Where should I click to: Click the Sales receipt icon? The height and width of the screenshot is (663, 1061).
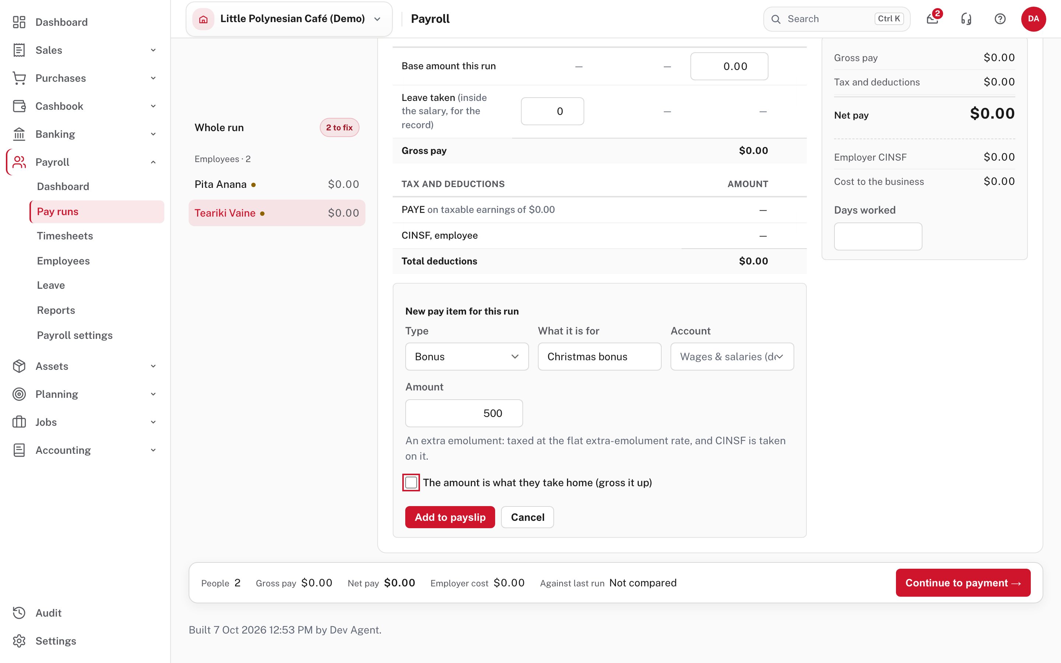(x=19, y=50)
